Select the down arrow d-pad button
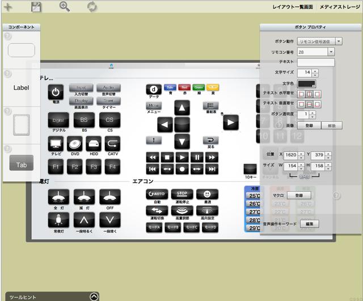Viewport: 363px width, 301px height. click(182, 141)
